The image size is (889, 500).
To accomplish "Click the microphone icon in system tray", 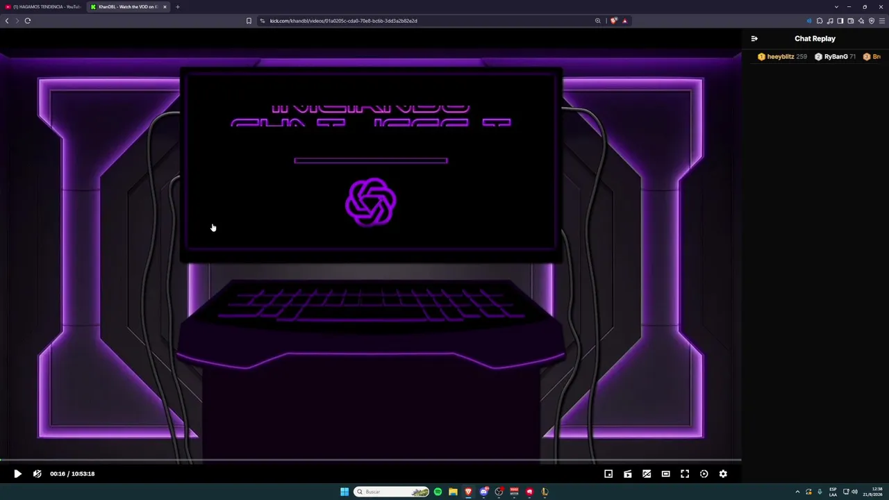I will 820,492.
